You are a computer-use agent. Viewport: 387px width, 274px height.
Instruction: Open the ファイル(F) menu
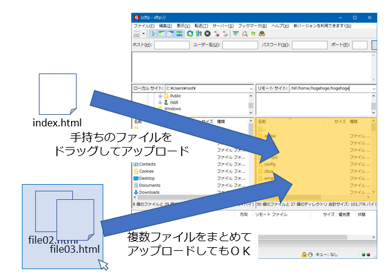[144, 26]
